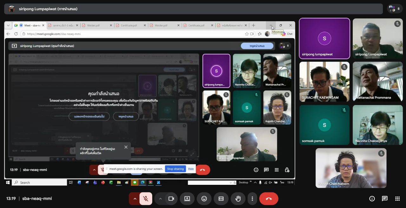The image size is (406, 208).
Task: Switch to the first Welder.pdf browser tab
Action: pos(95,25)
